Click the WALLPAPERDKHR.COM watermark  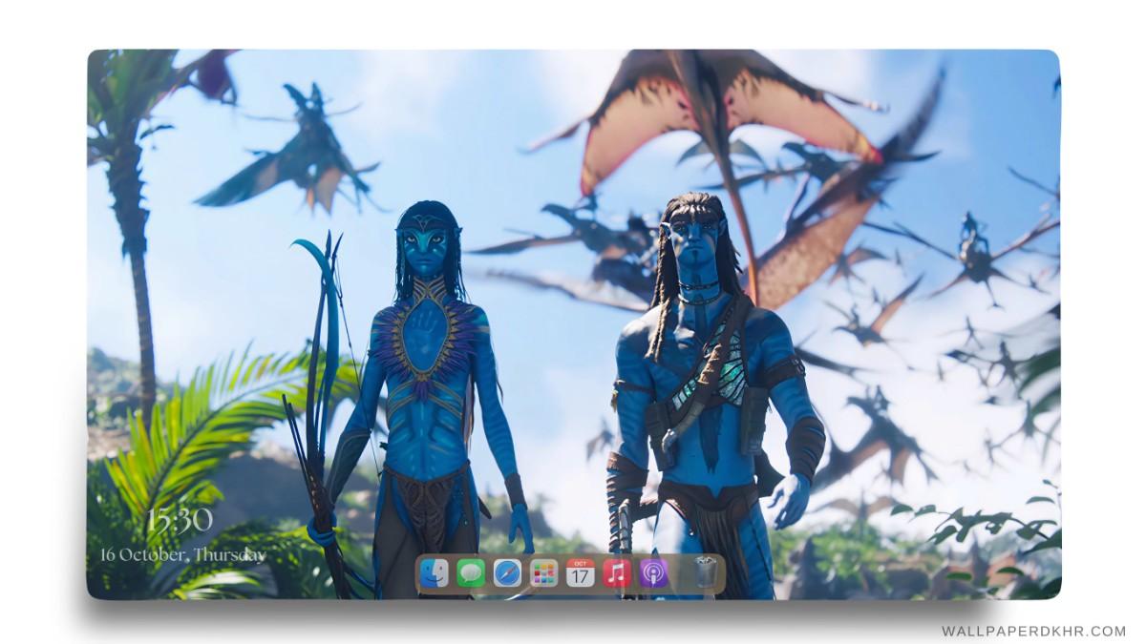[x=1033, y=631]
